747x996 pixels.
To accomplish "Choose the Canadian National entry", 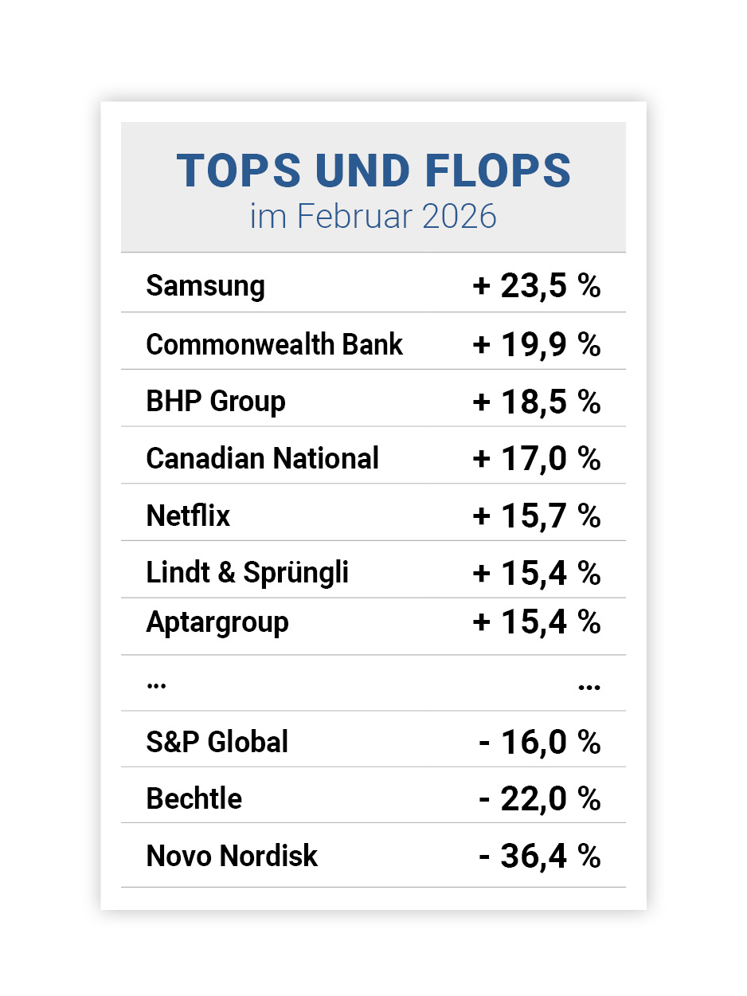I will [x=263, y=459].
